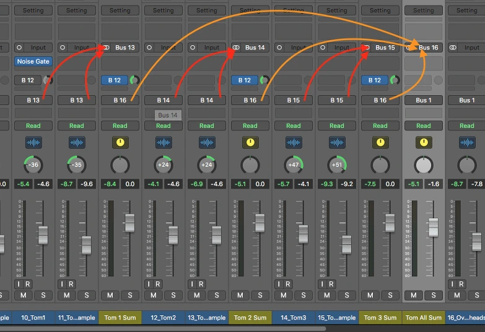Mute the 10_Tom1 channel
Image resolution: width=485 pixels, height=332 pixels.
(x=23, y=296)
